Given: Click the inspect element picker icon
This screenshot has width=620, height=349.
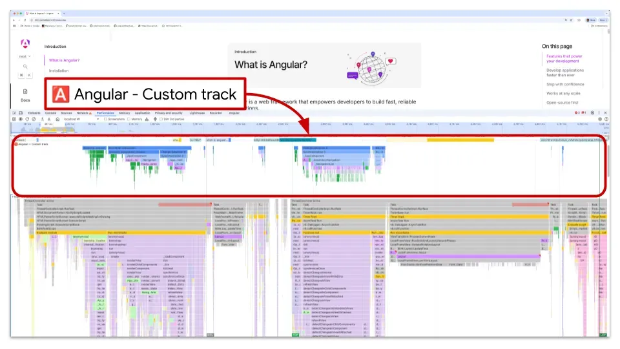Looking at the screenshot, I should tap(14, 112).
